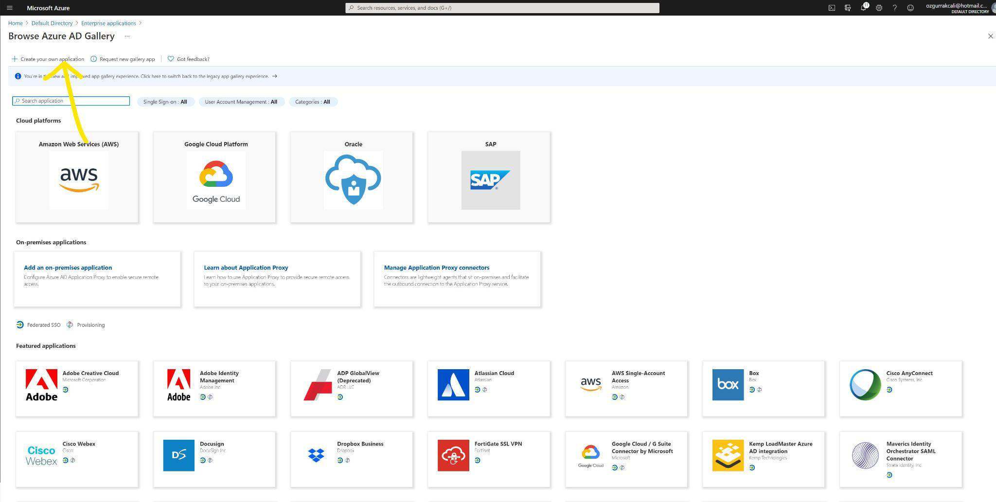The width and height of the screenshot is (996, 502).
Task: Open ADP GlobalView (Deprecated) app
Action: (x=352, y=389)
